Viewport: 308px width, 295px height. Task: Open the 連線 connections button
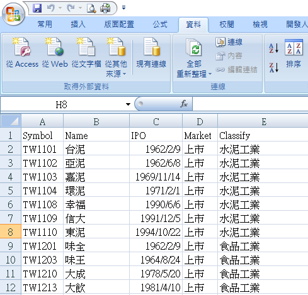click(x=229, y=42)
